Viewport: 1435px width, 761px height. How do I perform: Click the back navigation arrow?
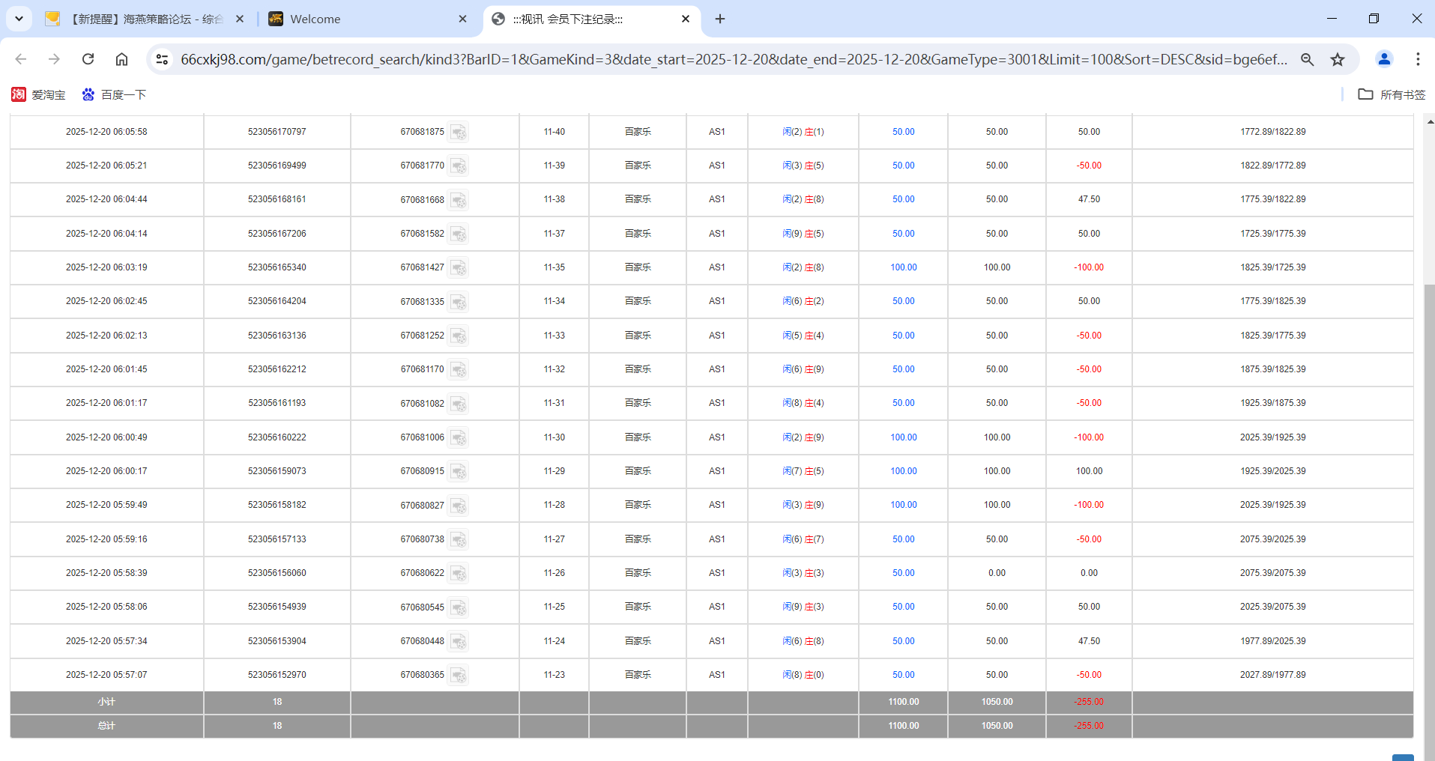[20, 59]
